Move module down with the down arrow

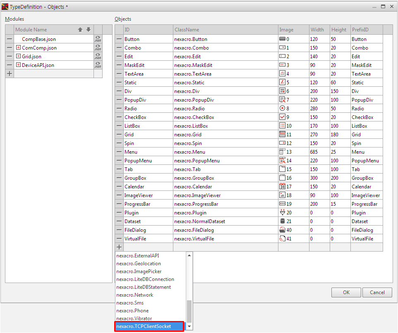pos(88,30)
